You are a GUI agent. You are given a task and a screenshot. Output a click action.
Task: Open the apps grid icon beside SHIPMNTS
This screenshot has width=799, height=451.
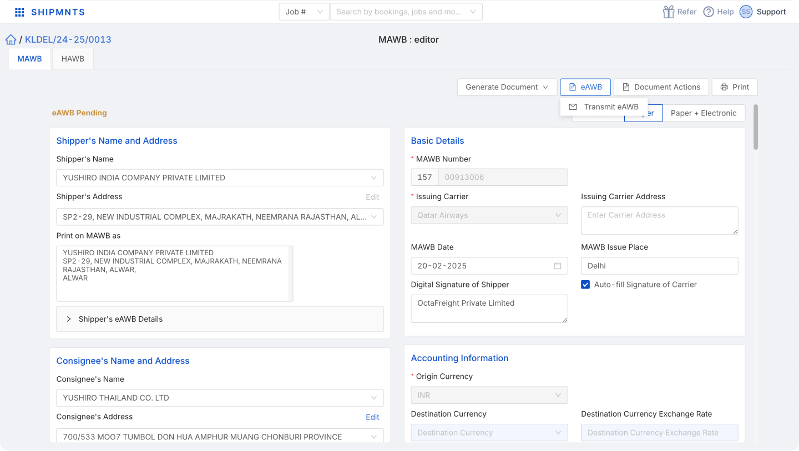tap(19, 12)
